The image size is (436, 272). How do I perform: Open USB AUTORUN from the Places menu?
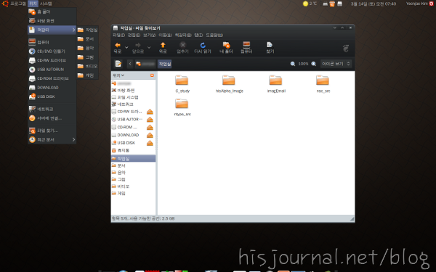pyautogui.click(x=52, y=70)
